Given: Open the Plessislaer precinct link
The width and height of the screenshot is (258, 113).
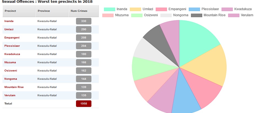Looking at the screenshot, I should pos(12,46).
